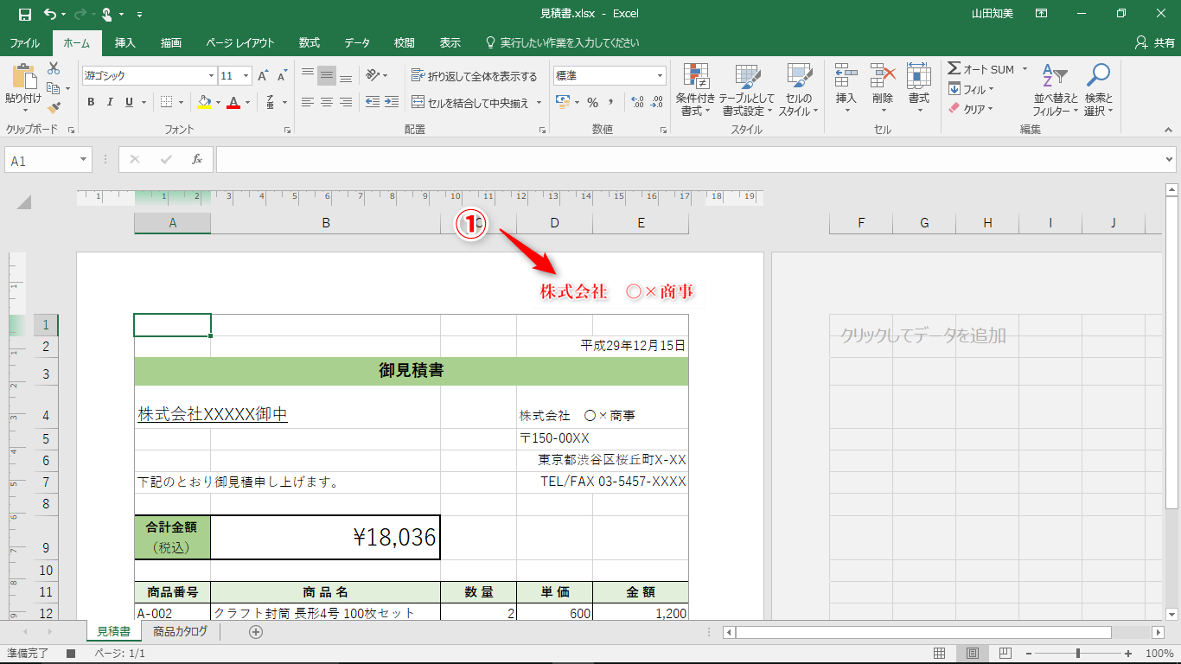
Task: Toggle italic formatting
Action: coord(110,102)
